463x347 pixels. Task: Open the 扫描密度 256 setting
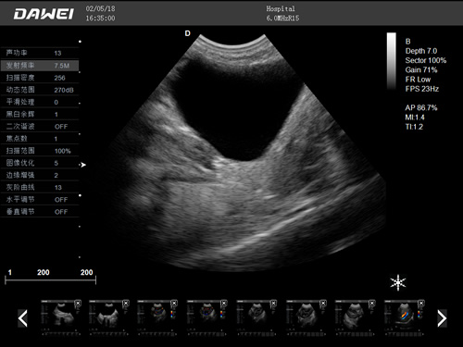point(40,78)
